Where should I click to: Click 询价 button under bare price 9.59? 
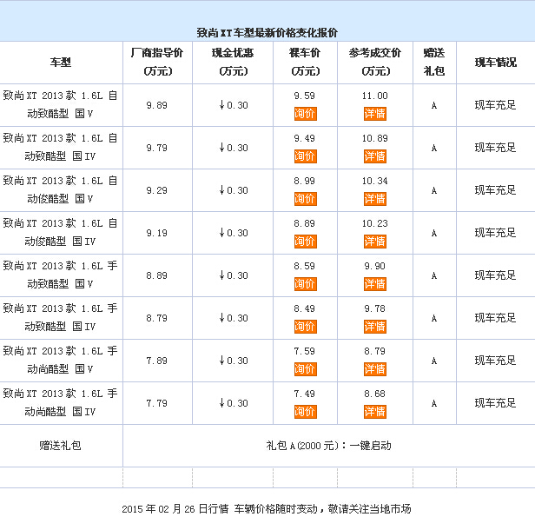point(306,114)
